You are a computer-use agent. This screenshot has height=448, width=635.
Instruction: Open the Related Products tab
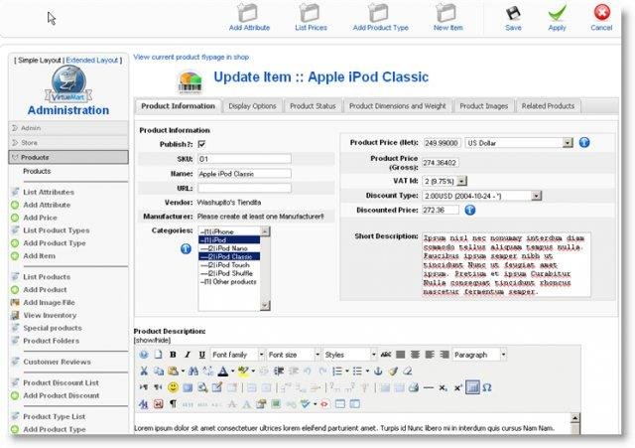pyautogui.click(x=548, y=106)
